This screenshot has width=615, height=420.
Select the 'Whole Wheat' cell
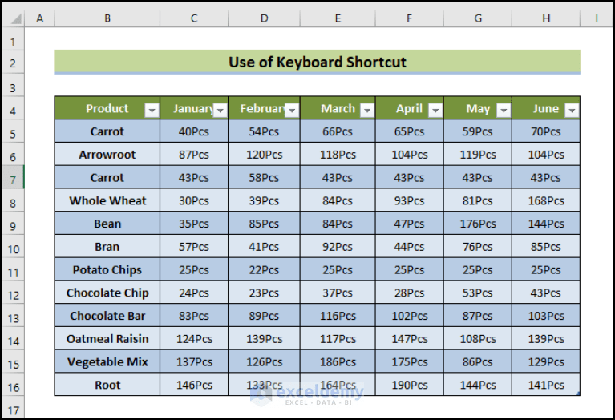(107, 200)
